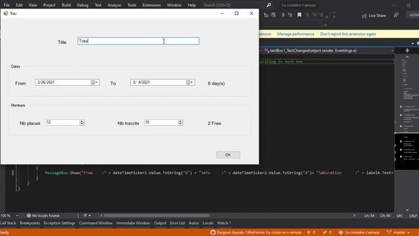Click the OK button in Trav form
This screenshot has height=236, width=419.
point(228,155)
